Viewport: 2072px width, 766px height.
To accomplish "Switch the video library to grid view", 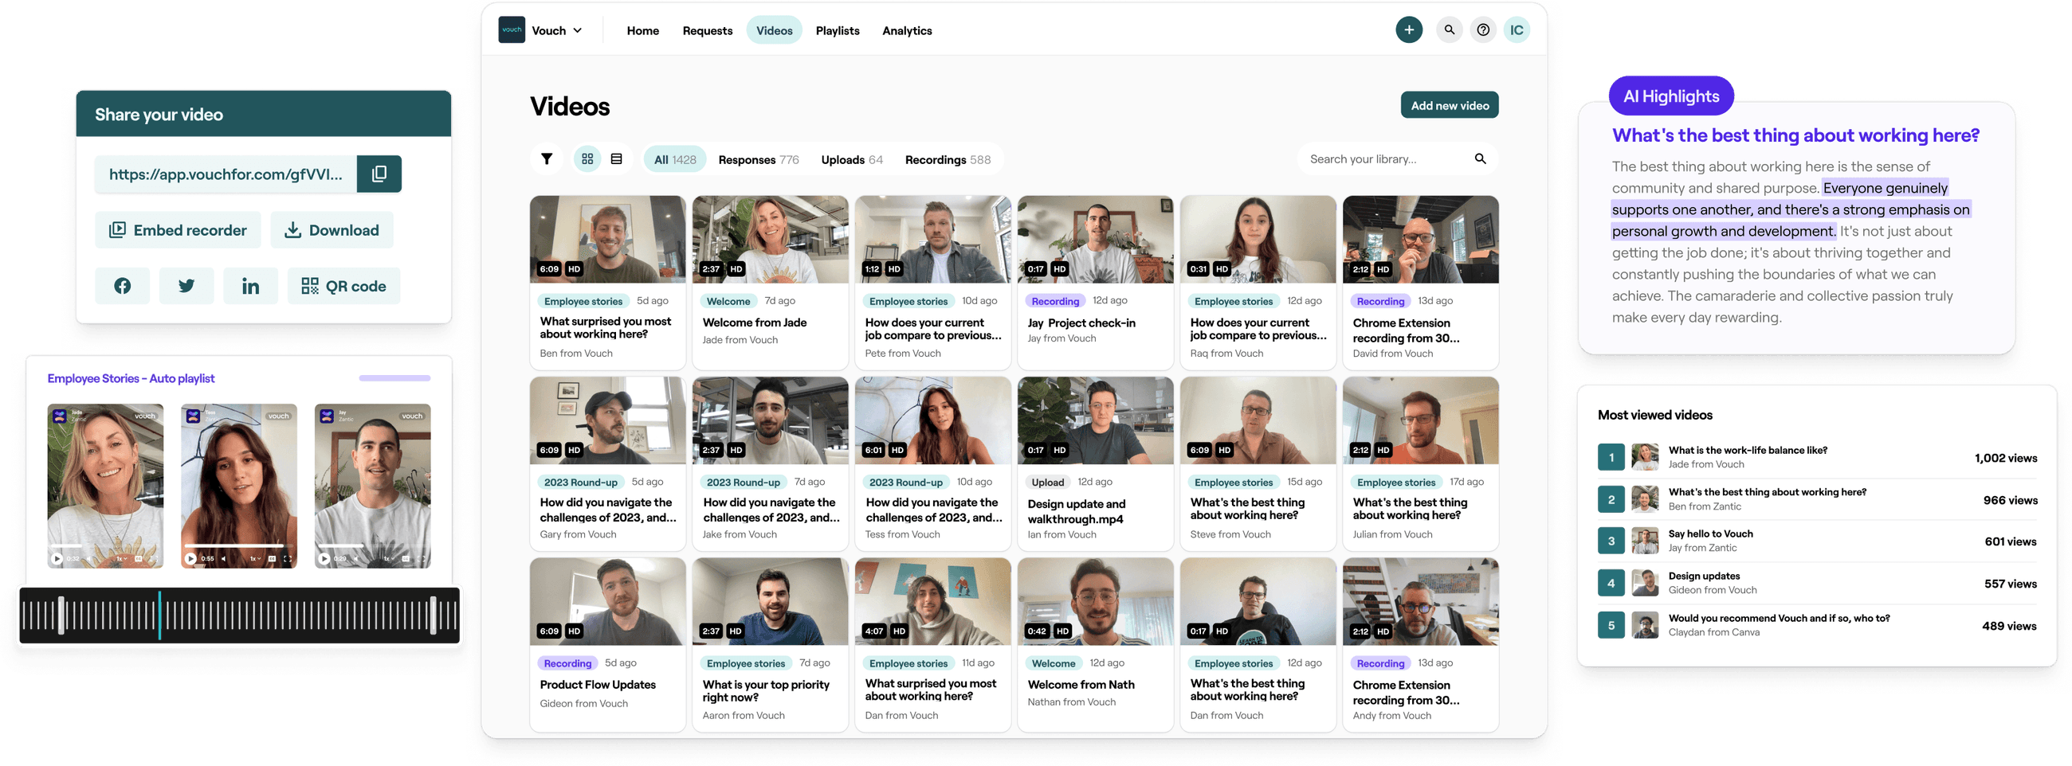I will pos(587,158).
